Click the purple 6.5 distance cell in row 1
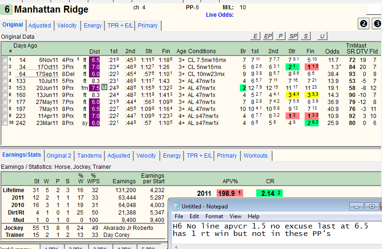Image resolution: width=382 pixels, height=249 pixels. coord(95,60)
